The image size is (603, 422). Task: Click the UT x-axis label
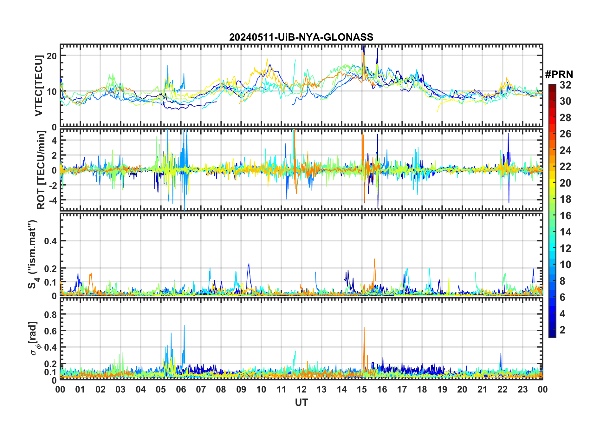click(x=301, y=402)
